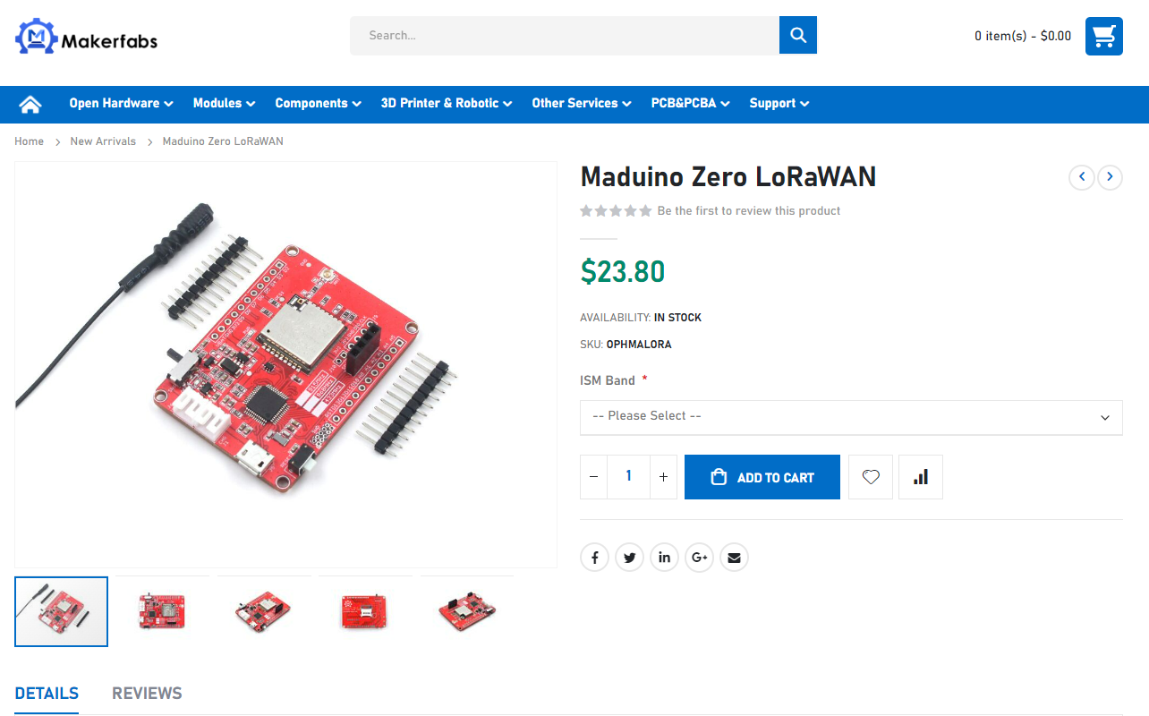Click the search magnifier button

[798, 35]
